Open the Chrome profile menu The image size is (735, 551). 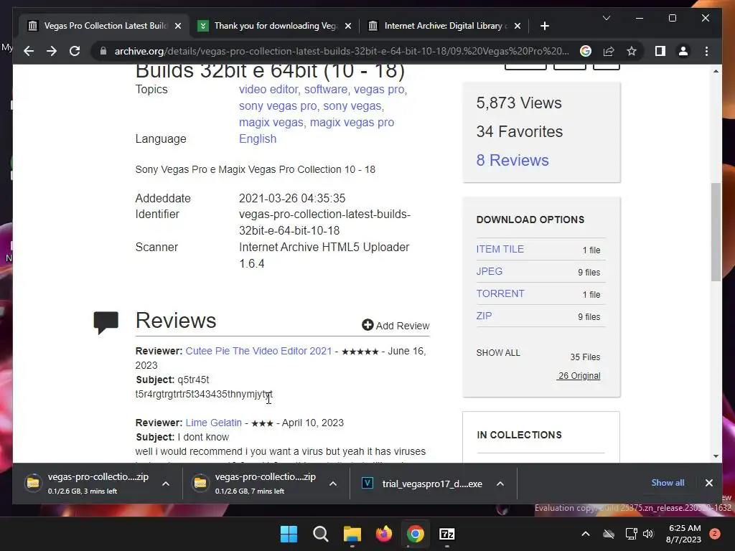click(683, 51)
